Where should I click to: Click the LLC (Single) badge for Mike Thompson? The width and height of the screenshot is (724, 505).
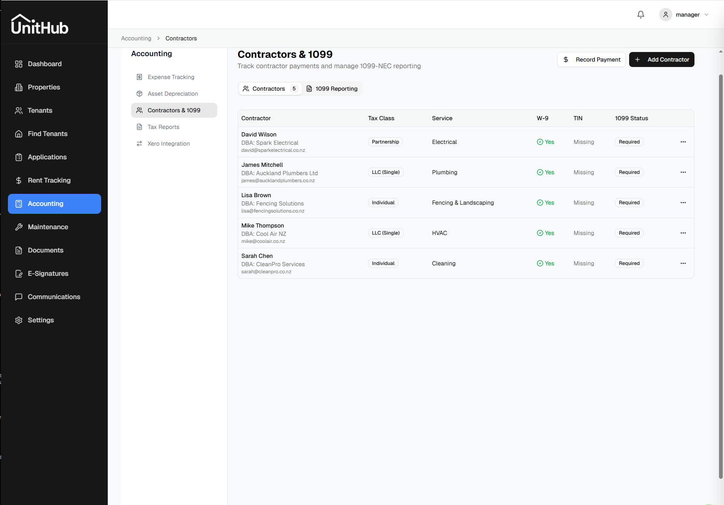(386, 233)
